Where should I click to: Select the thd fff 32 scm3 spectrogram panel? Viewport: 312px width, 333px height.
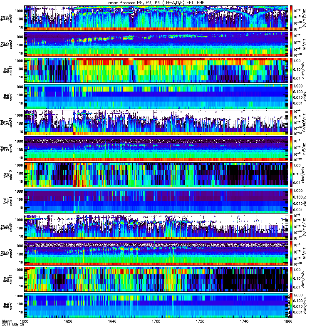[156, 149]
